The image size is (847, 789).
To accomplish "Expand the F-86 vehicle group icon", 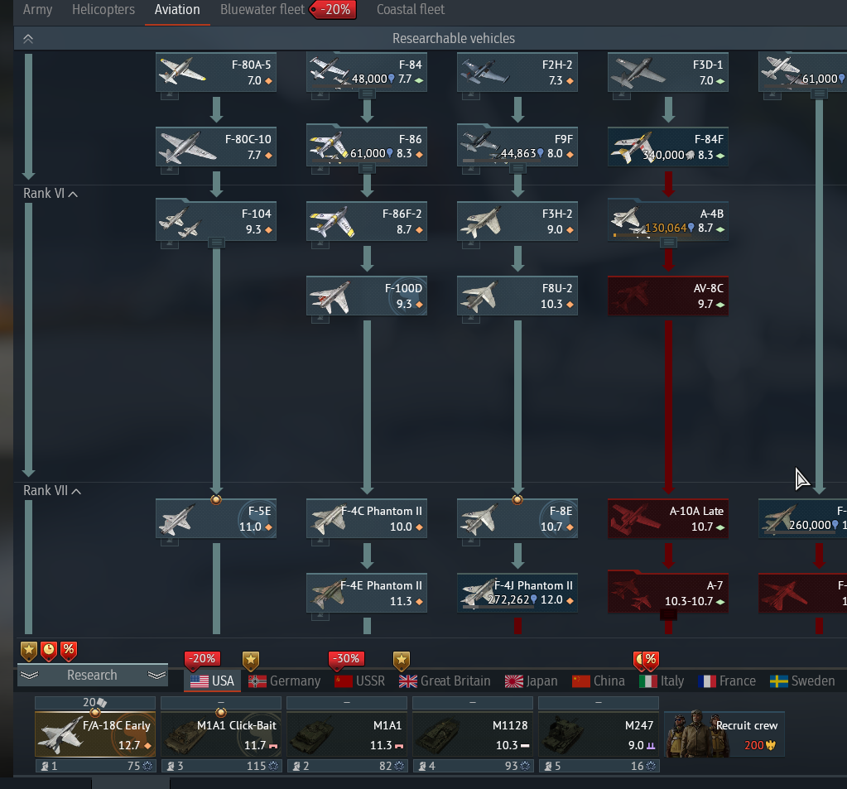I will [x=368, y=169].
